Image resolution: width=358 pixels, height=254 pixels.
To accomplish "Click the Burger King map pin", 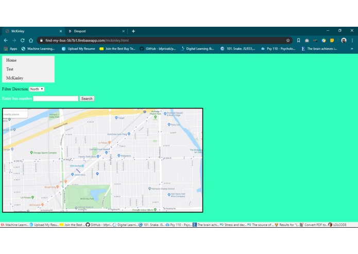I will pos(58,187).
